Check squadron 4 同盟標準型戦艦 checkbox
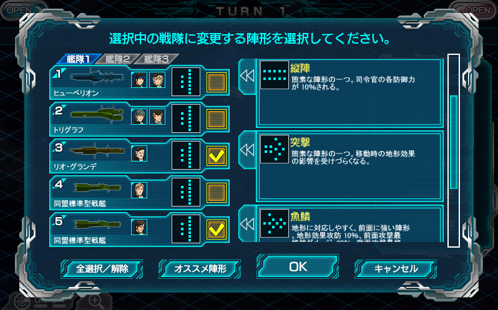498x310 pixels. click(x=217, y=193)
